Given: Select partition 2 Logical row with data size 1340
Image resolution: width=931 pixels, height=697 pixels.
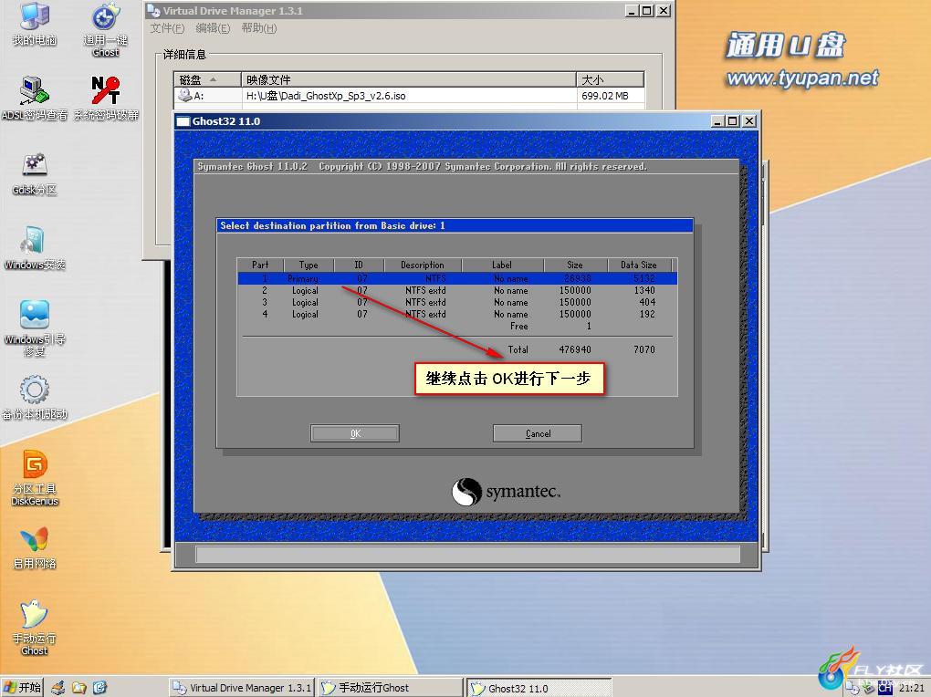Looking at the screenshot, I should click(457, 290).
